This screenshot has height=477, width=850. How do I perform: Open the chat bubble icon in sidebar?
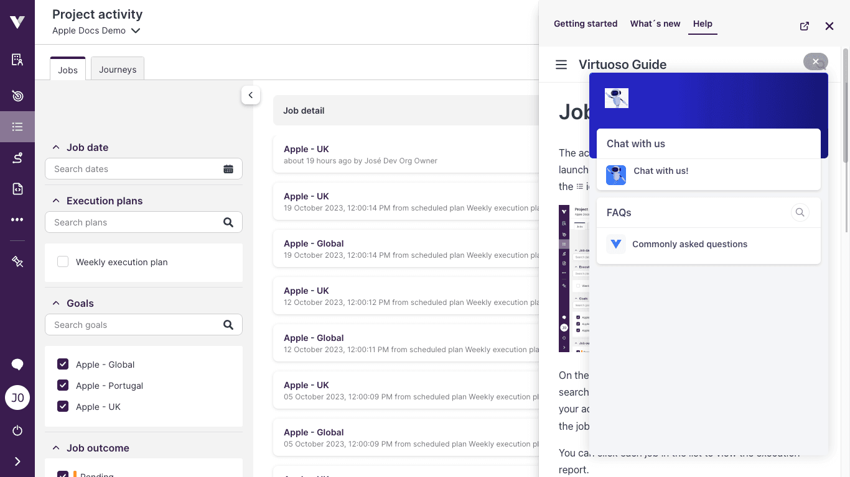tap(17, 365)
